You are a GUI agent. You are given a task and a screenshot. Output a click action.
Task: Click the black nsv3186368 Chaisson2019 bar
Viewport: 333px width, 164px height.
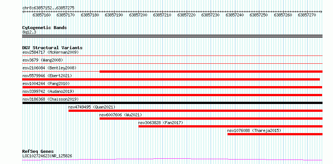point(172,103)
